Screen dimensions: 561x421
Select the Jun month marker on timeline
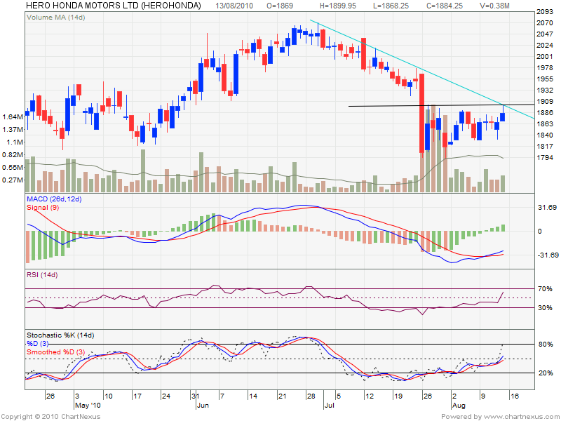click(202, 406)
